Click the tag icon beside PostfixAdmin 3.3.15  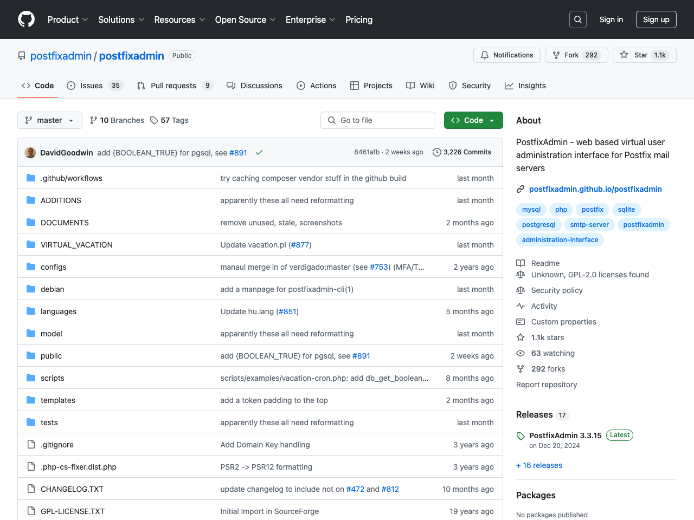coord(520,436)
